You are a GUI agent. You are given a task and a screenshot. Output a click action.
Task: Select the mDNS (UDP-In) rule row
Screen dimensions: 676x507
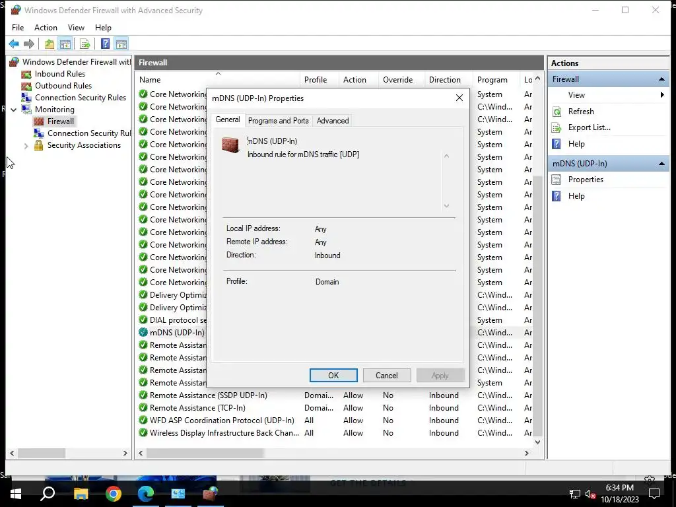click(177, 333)
